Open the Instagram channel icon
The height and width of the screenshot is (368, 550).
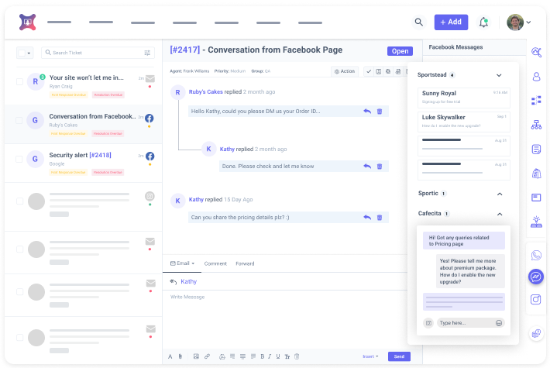click(x=536, y=299)
